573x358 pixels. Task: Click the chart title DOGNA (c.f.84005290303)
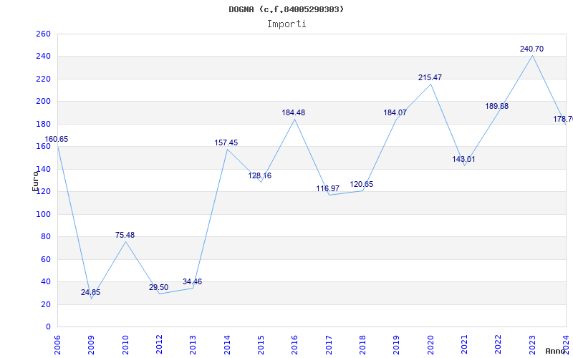click(286, 9)
